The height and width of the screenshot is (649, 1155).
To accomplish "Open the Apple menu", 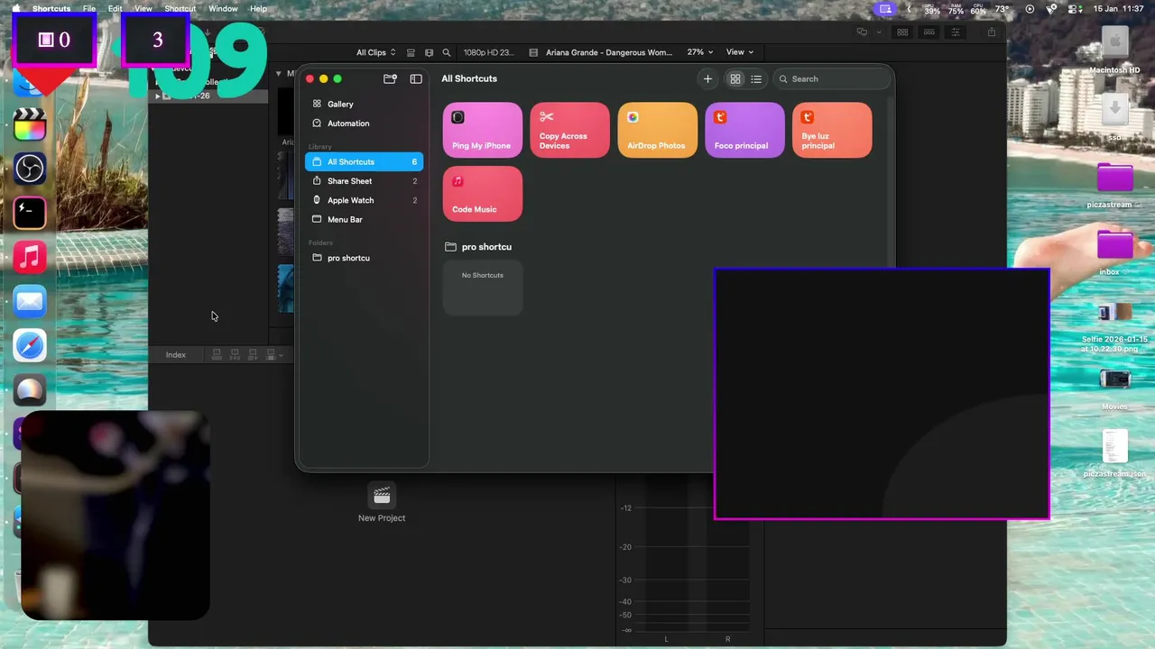I will click(x=15, y=8).
